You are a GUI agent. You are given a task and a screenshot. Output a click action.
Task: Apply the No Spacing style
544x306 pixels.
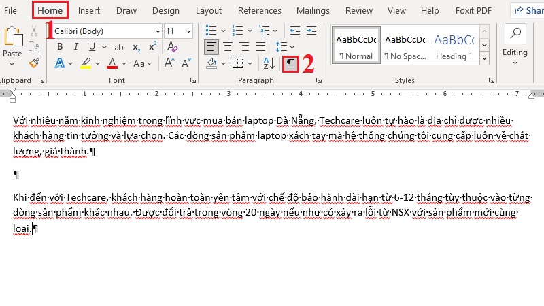405,45
